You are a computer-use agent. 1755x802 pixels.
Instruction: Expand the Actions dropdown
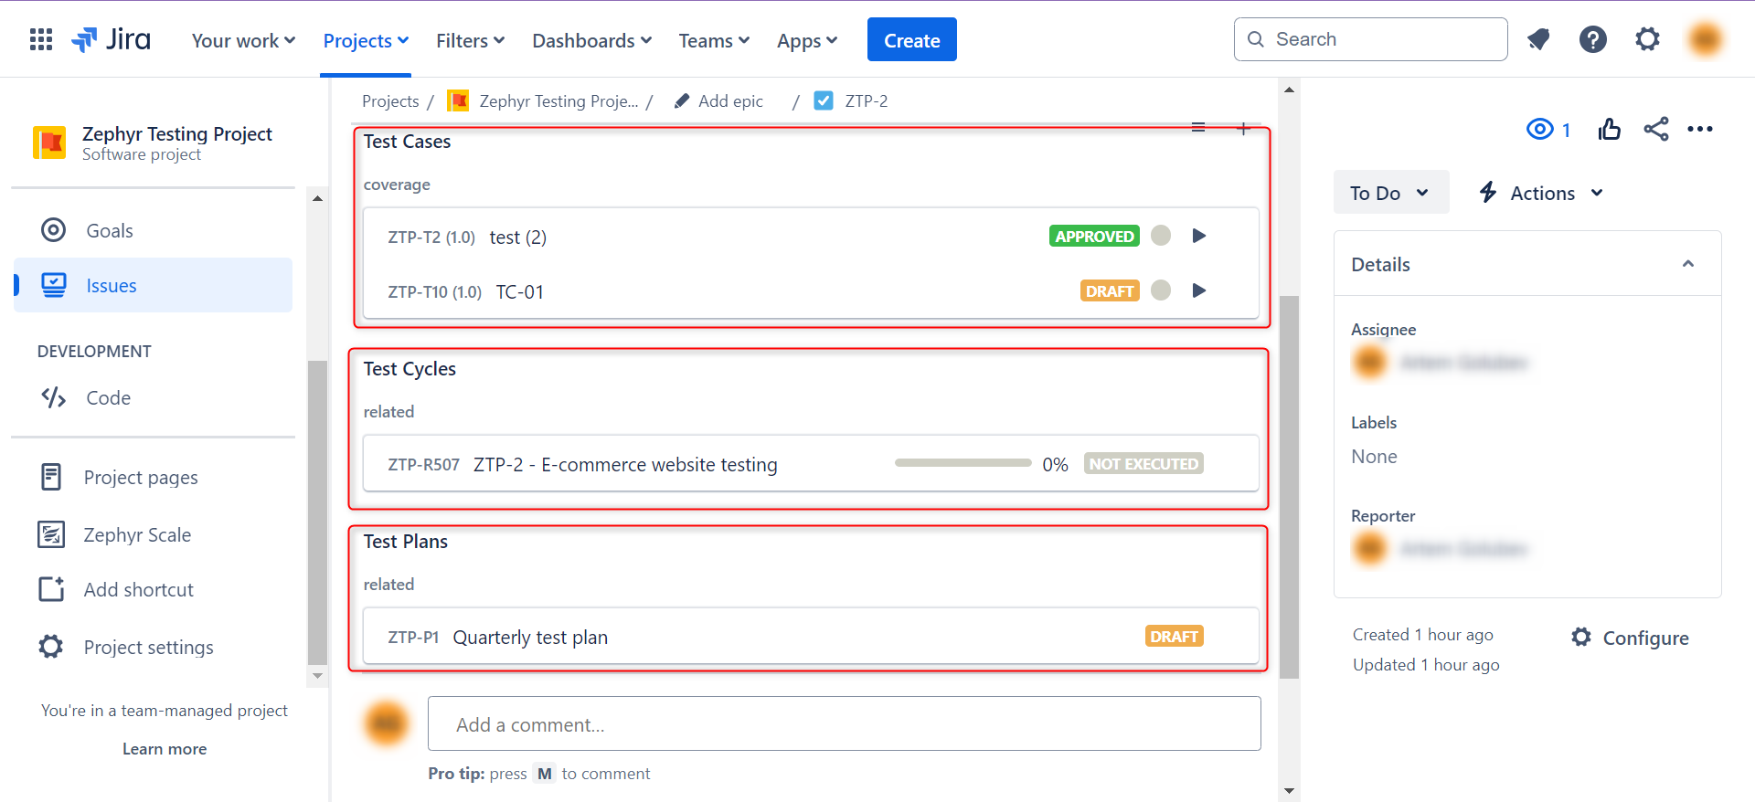[1541, 193]
